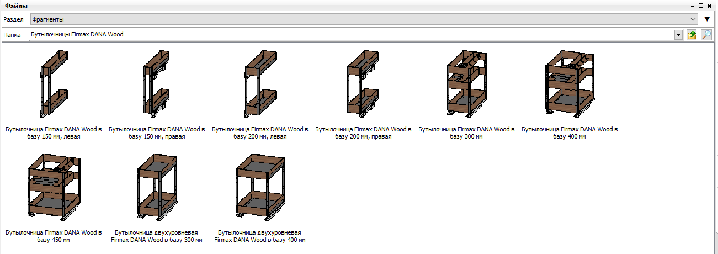Select thumbnail of бутылочница в базу 300 мм
Image resolution: width=718 pixels, height=254 pixels.
coord(466,84)
